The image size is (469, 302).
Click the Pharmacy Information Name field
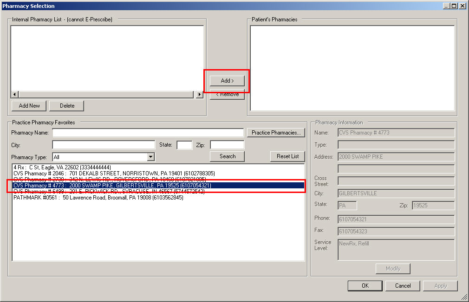click(396, 133)
